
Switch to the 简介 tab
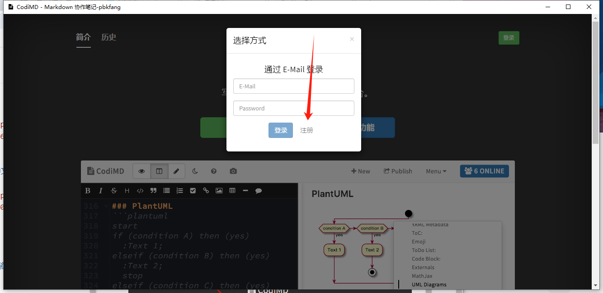click(83, 37)
